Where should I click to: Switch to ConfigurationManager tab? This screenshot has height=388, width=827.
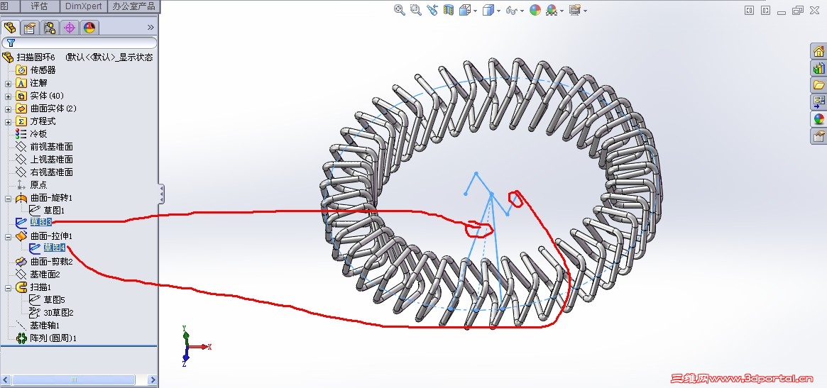pyautogui.click(x=50, y=28)
